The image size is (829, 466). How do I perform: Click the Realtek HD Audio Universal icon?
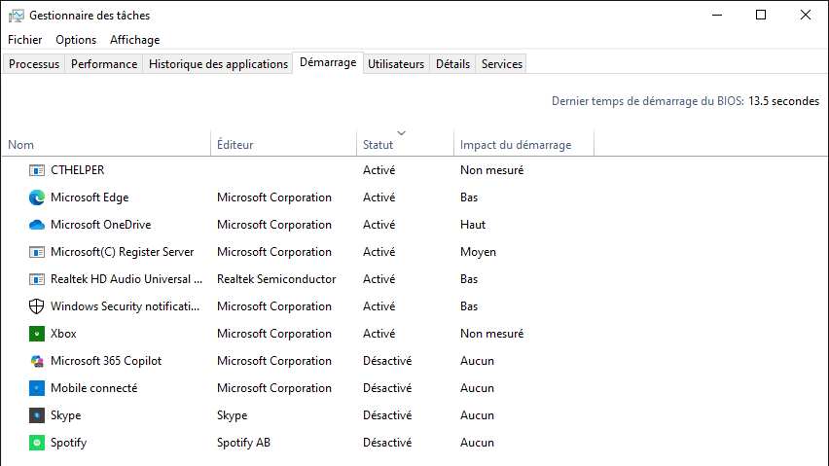(x=36, y=279)
